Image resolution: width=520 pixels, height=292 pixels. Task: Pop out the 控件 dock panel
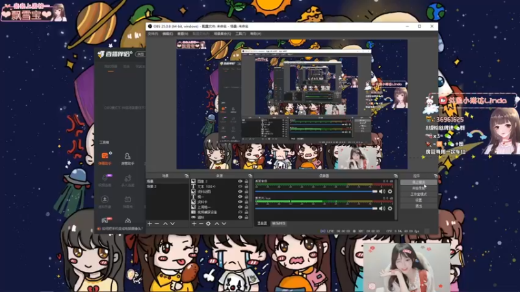point(435,176)
